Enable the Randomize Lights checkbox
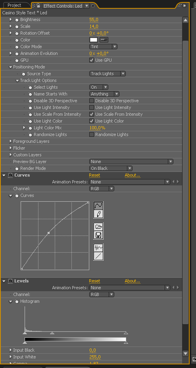This screenshot has height=368, width=196. click(x=92, y=134)
